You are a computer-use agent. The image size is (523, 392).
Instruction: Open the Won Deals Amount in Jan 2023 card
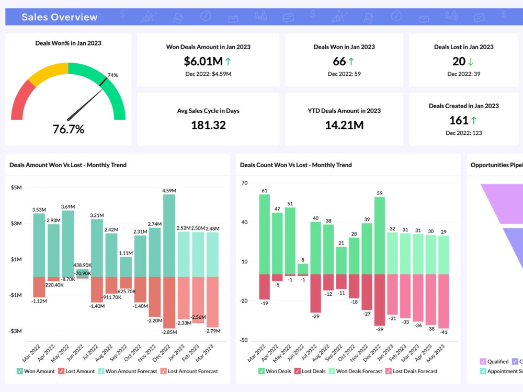tap(208, 60)
